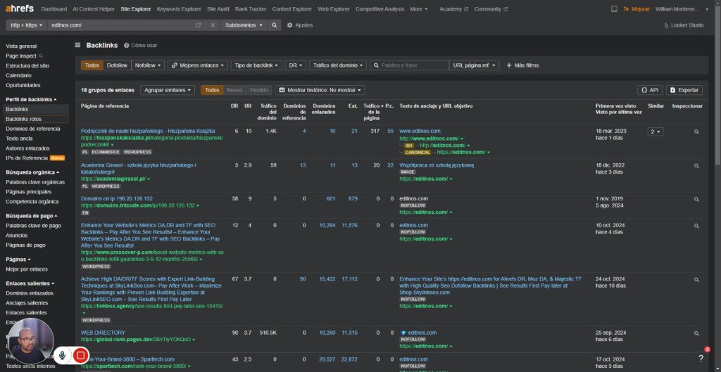Select the Nuevo status toggle
This screenshot has height=372, width=721.
234,90
